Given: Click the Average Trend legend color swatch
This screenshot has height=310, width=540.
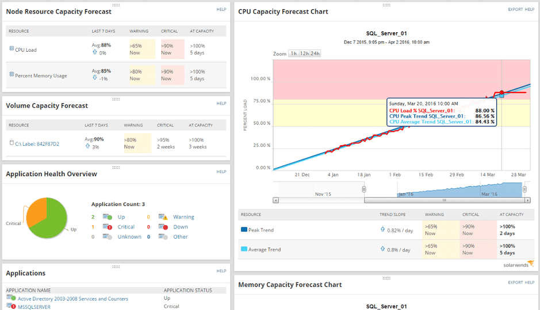Looking at the screenshot, I should (244, 250).
